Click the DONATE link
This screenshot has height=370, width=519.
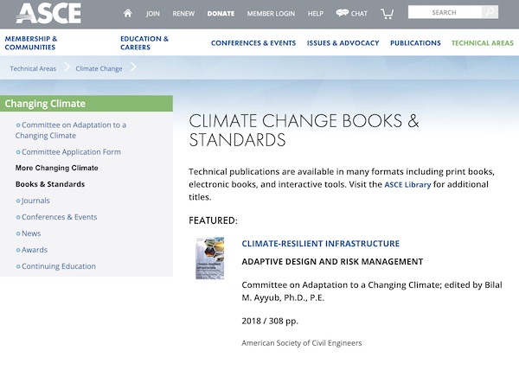[221, 14]
